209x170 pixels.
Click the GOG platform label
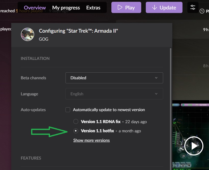coord(44,39)
